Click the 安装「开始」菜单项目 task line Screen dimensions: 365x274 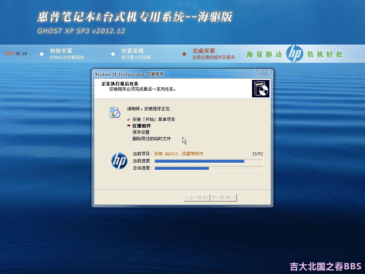[154, 119]
